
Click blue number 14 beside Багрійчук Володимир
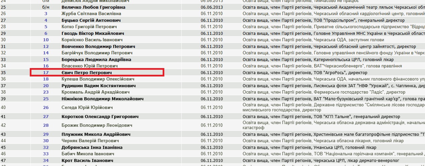(x=46, y=53)
